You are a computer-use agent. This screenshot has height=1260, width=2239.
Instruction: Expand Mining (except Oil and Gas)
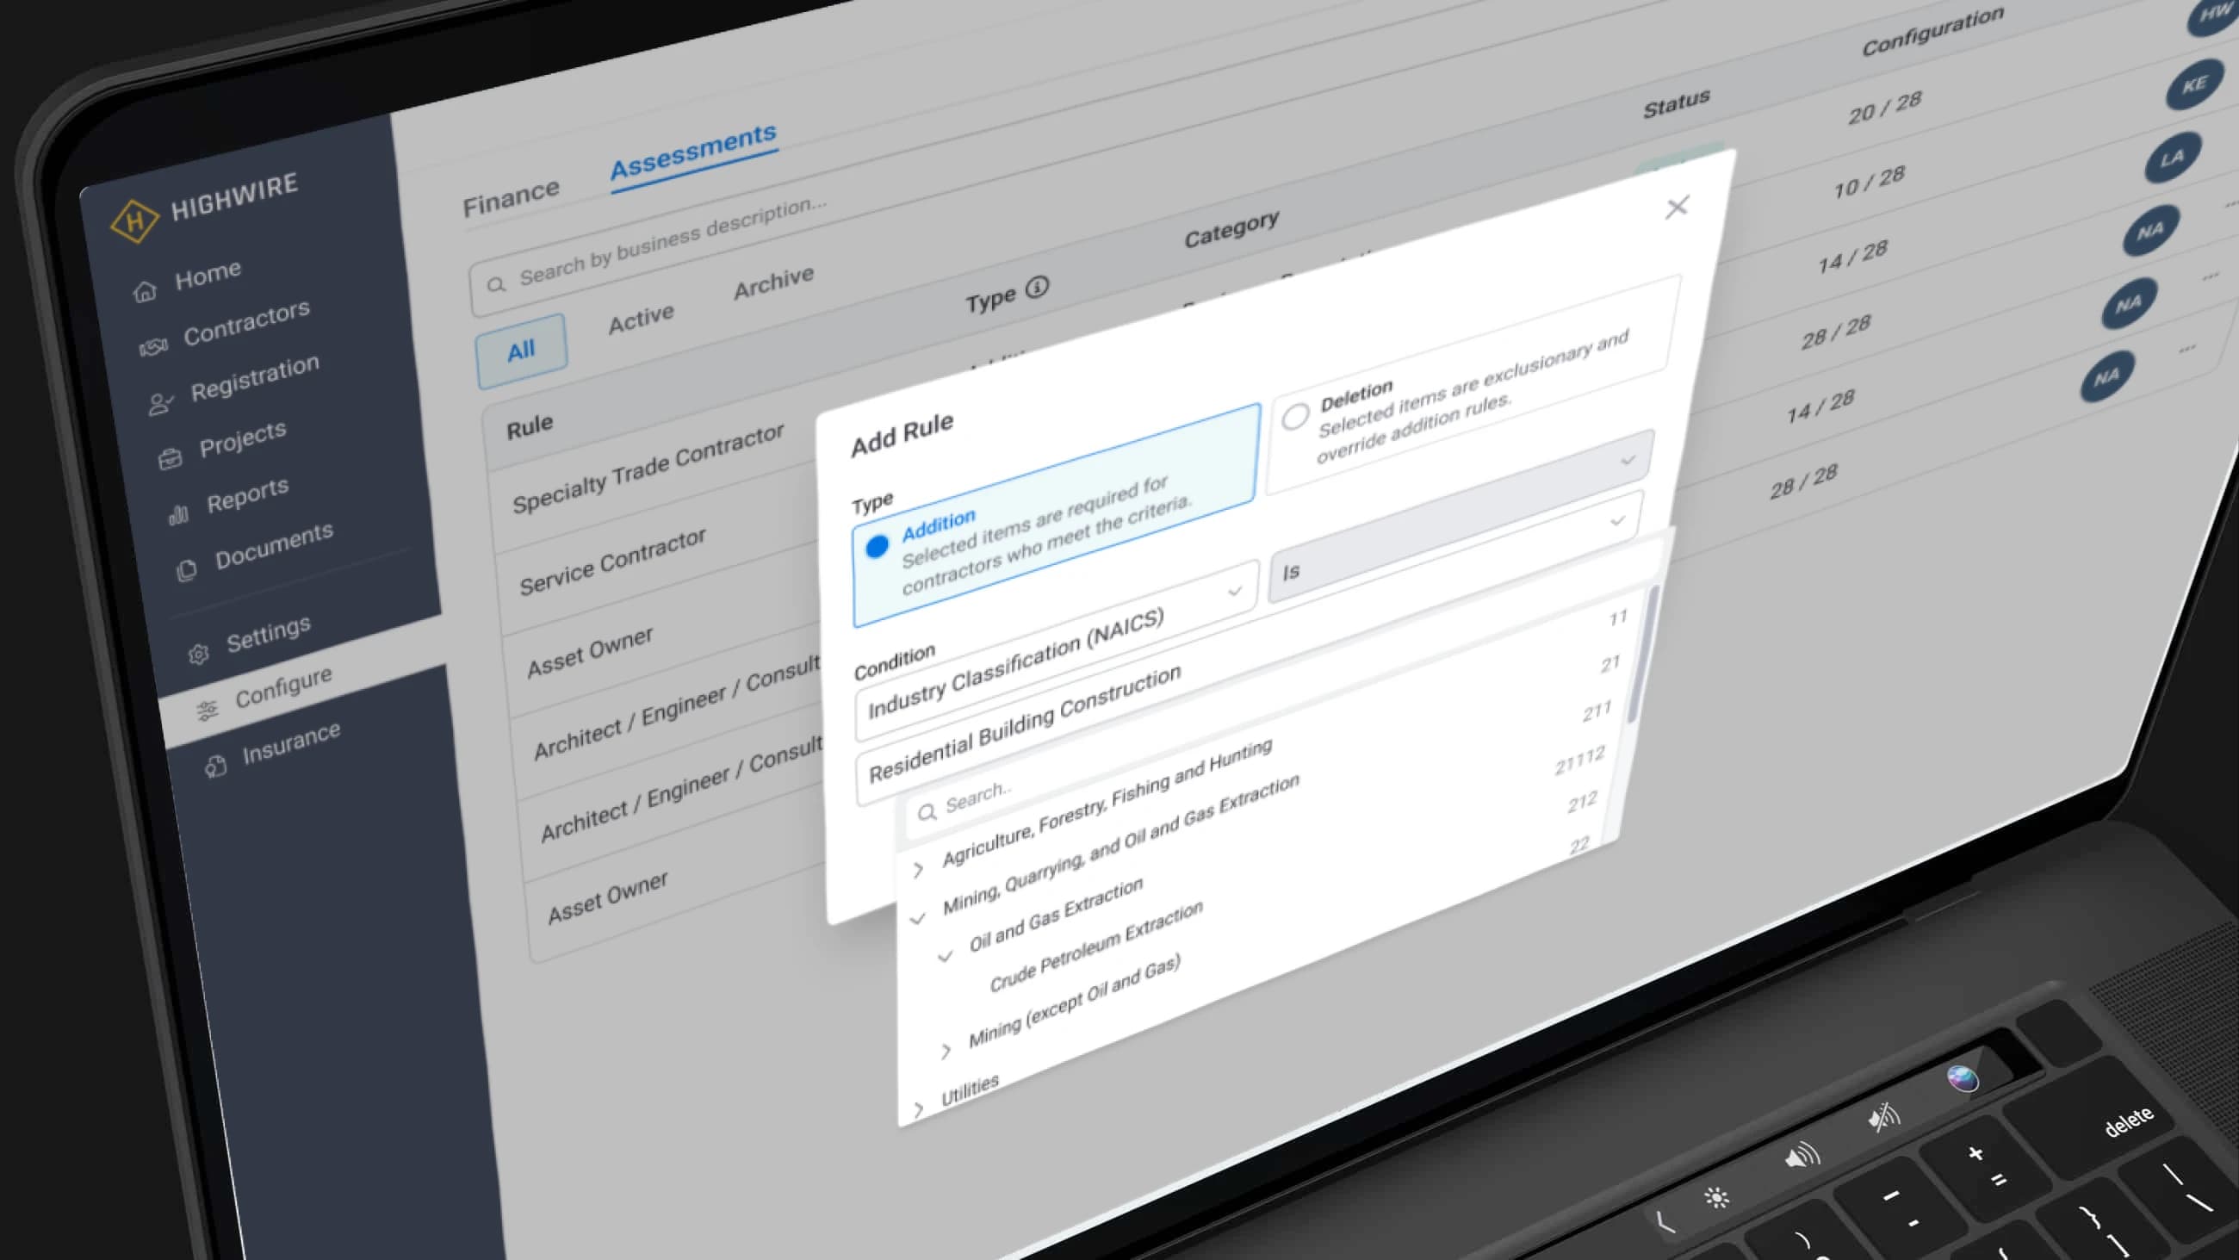pos(946,1052)
